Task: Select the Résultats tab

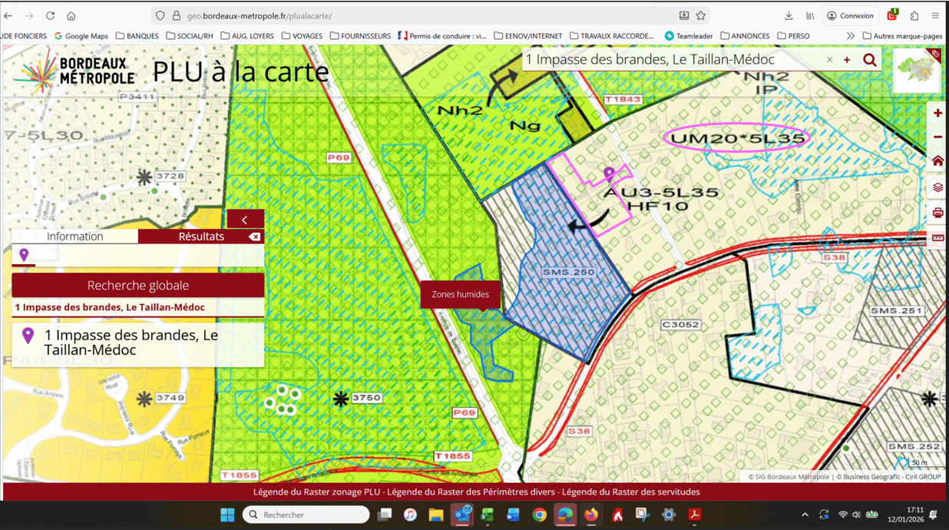Action: [201, 237]
